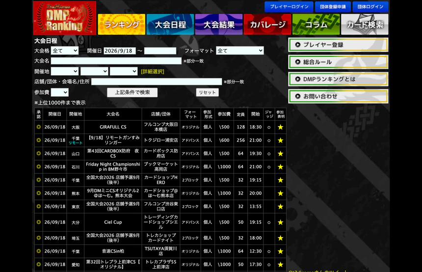Expand the 参加費 dropdown

click(60, 92)
